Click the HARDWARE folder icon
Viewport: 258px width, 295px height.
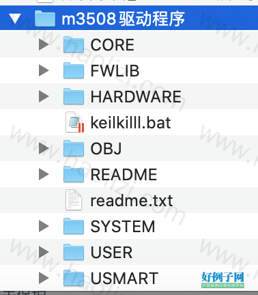click(74, 96)
